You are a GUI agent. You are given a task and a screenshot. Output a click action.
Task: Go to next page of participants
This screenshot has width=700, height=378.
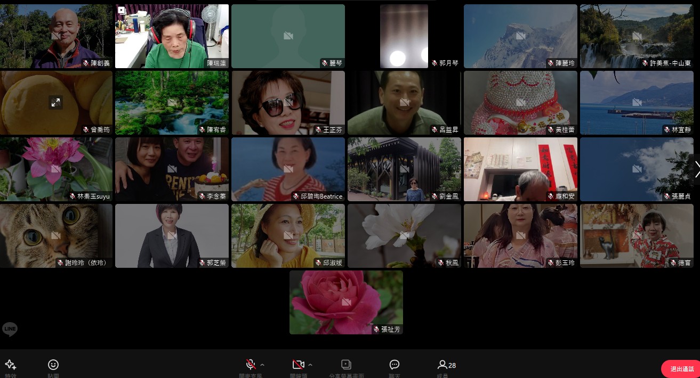[x=696, y=169]
